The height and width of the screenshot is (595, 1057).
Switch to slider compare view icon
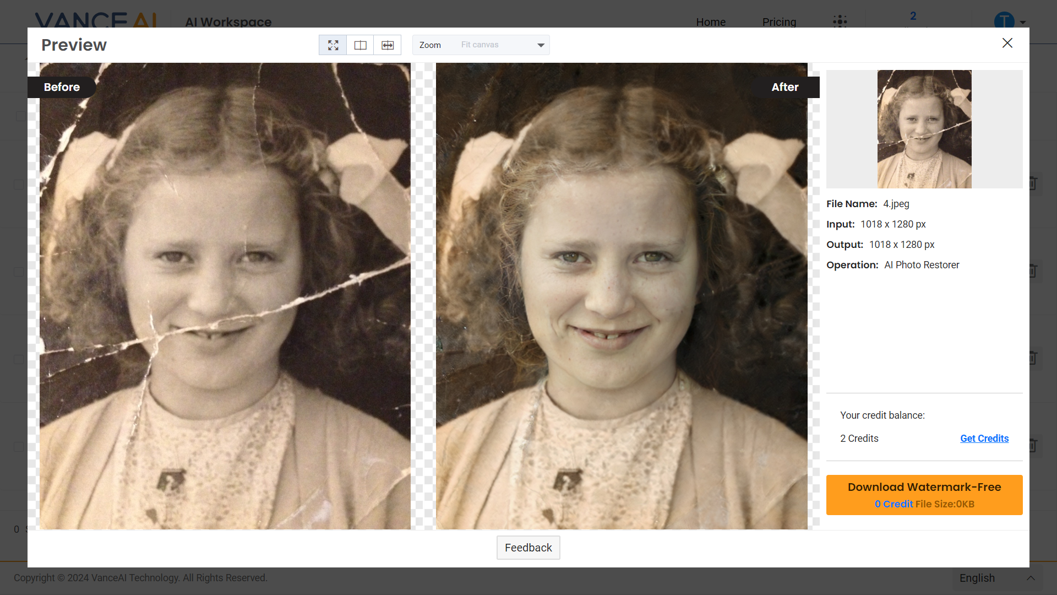(x=388, y=45)
